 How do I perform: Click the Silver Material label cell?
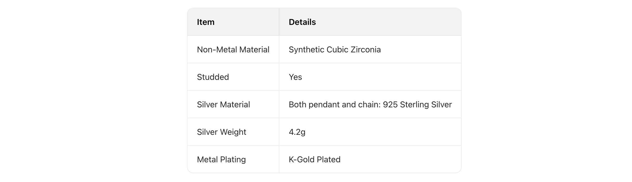[223, 104]
